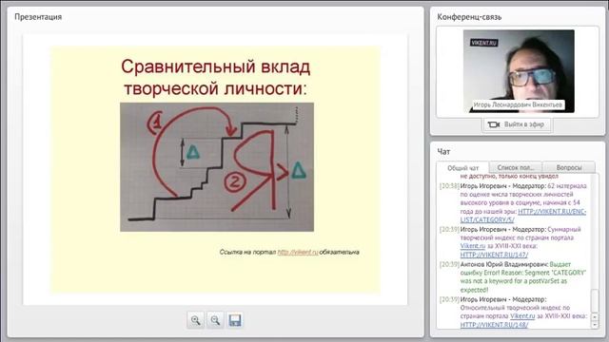
Task: Open the Список пол... tab
Action: (x=516, y=167)
